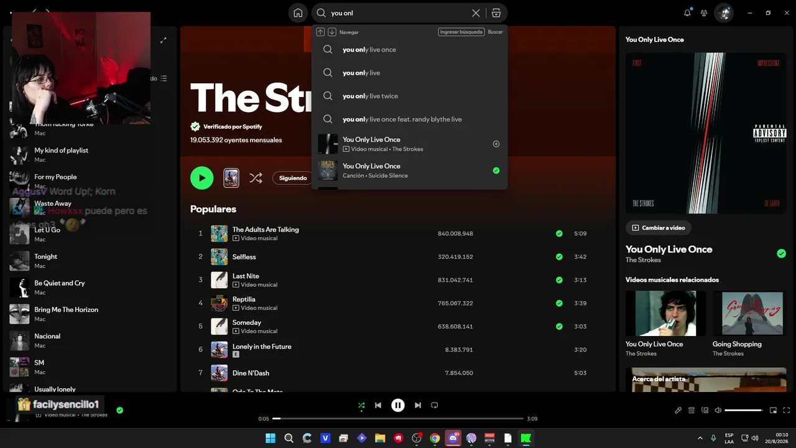Open the ESP LAA language switcher
The image size is (796, 448).
coord(729,438)
